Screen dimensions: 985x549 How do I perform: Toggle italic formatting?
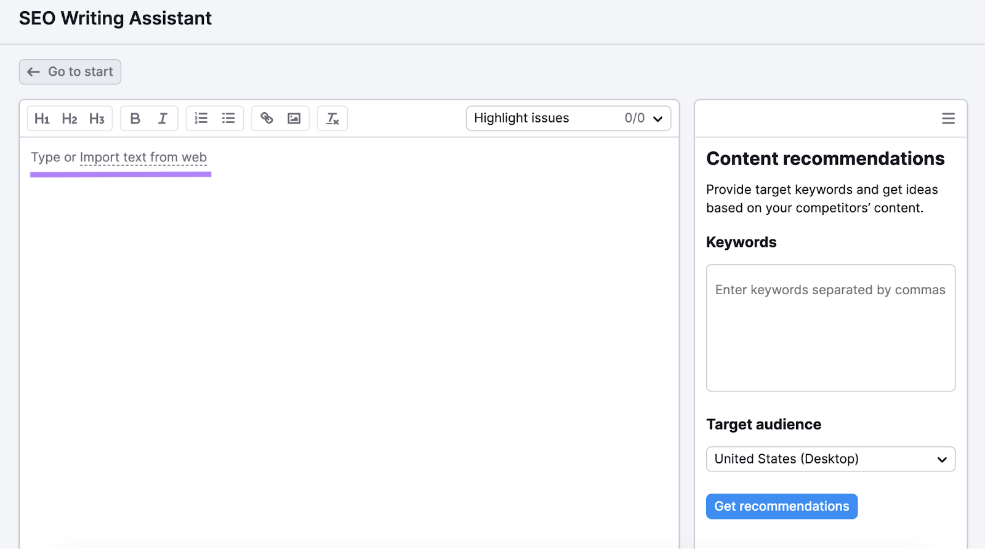[163, 118]
